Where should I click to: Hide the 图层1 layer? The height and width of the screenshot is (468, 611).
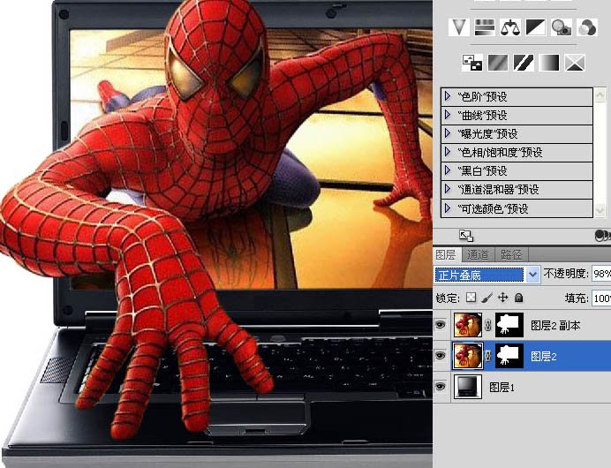click(441, 387)
